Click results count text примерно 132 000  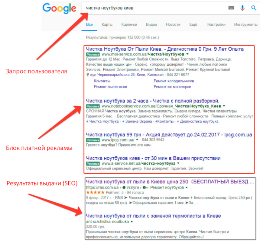pyautogui.click(x=122, y=37)
